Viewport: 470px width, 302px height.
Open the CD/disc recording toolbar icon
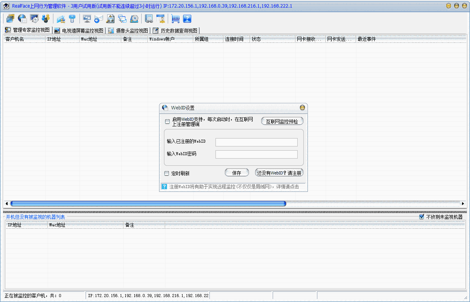click(x=134, y=18)
